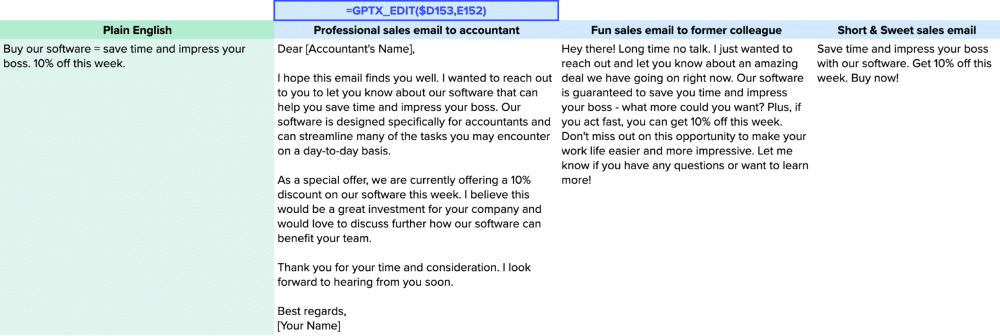Click the "Best regards," sign-off line
Screen dimensions: 1000x336
312,311
